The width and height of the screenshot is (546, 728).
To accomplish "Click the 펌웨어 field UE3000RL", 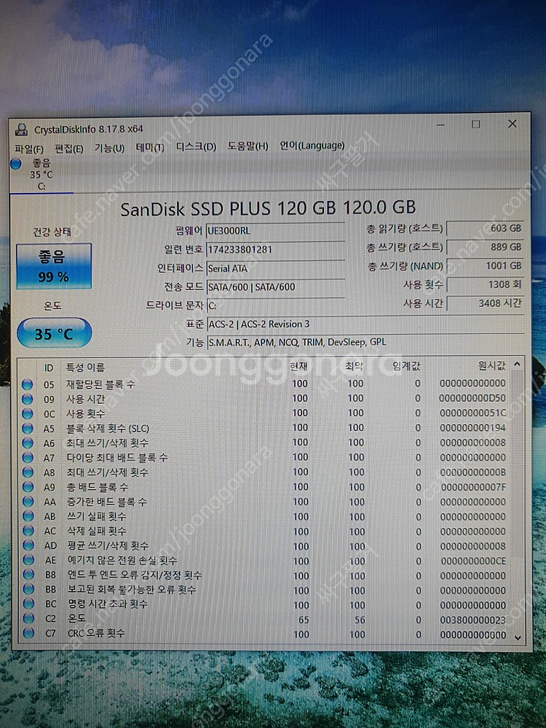I will tap(275, 231).
